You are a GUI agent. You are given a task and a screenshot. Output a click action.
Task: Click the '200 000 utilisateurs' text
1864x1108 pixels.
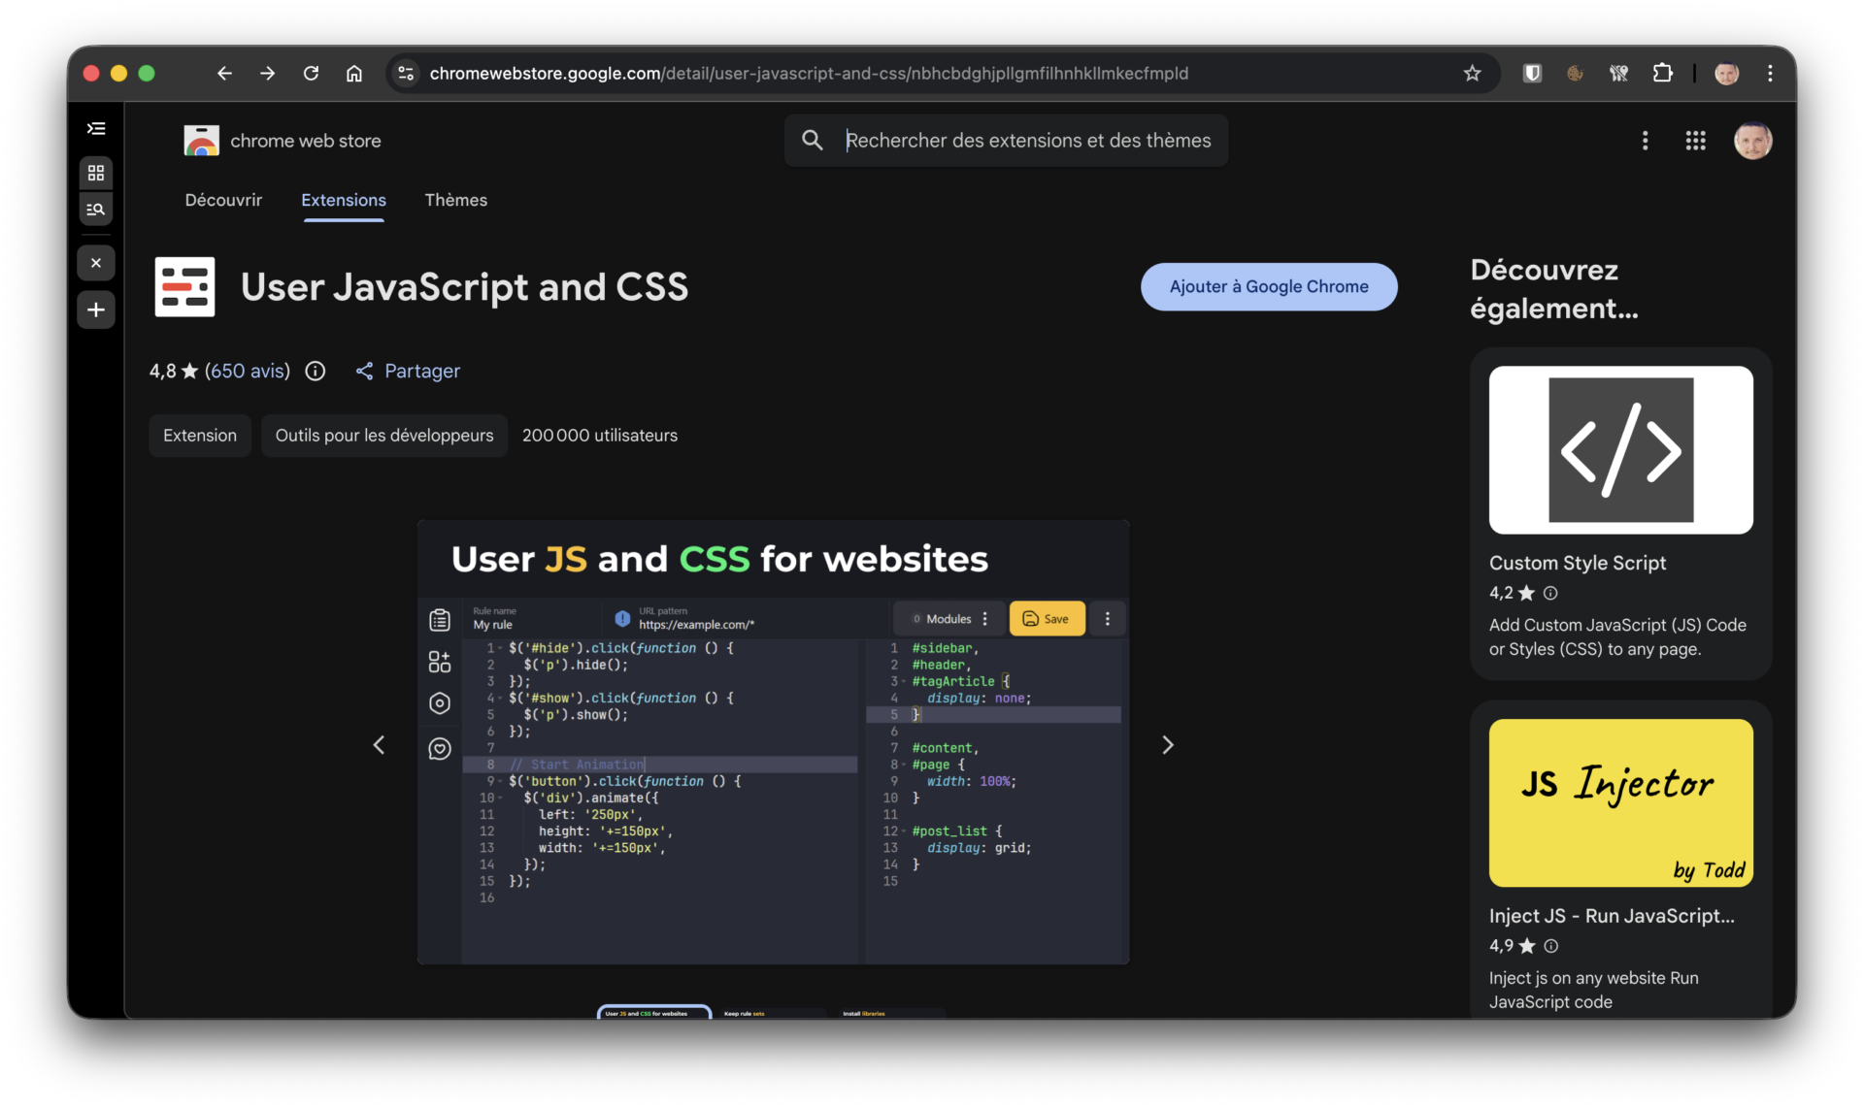(x=600, y=436)
